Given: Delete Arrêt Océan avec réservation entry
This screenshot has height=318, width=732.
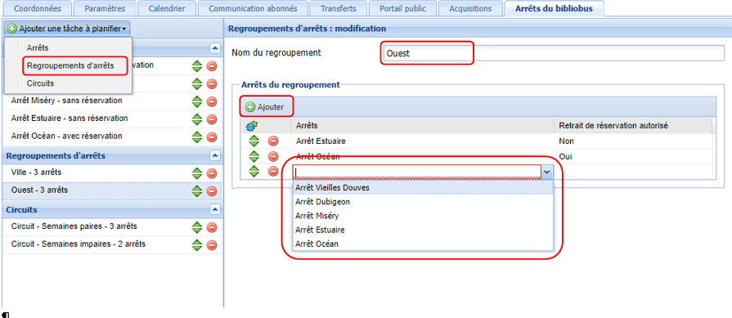Looking at the screenshot, I should [x=212, y=137].
